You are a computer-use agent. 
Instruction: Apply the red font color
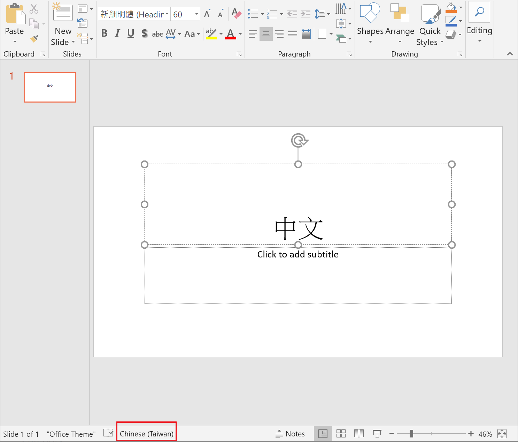point(231,34)
